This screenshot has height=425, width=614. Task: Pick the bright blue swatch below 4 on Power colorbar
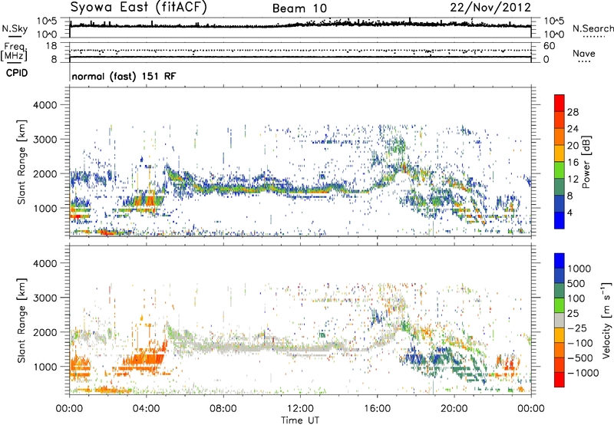click(560, 220)
